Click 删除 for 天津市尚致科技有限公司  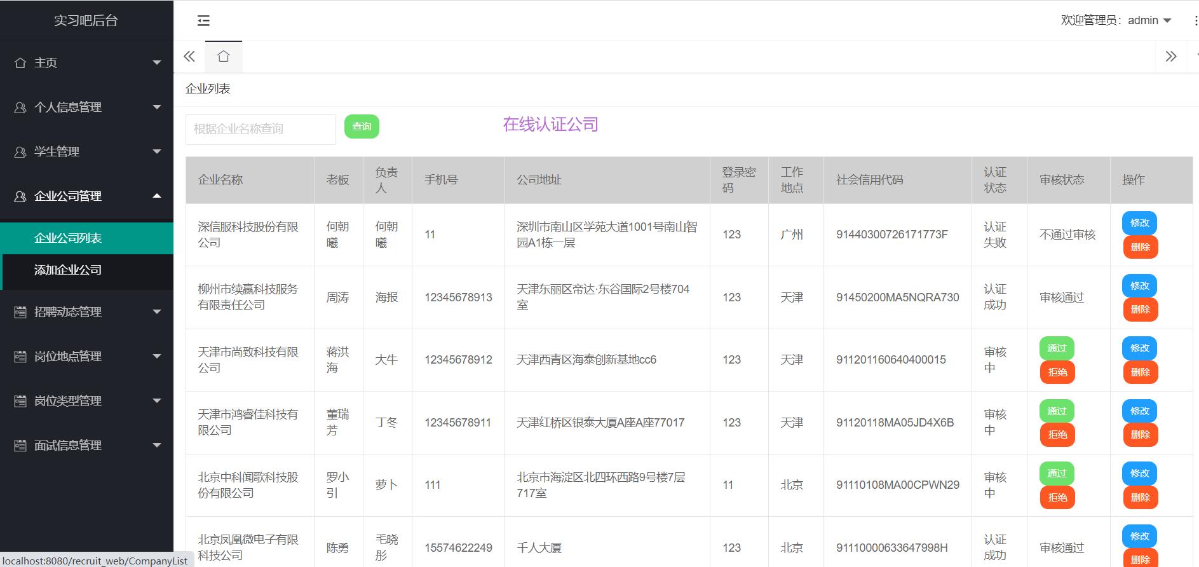[1141, 372]
